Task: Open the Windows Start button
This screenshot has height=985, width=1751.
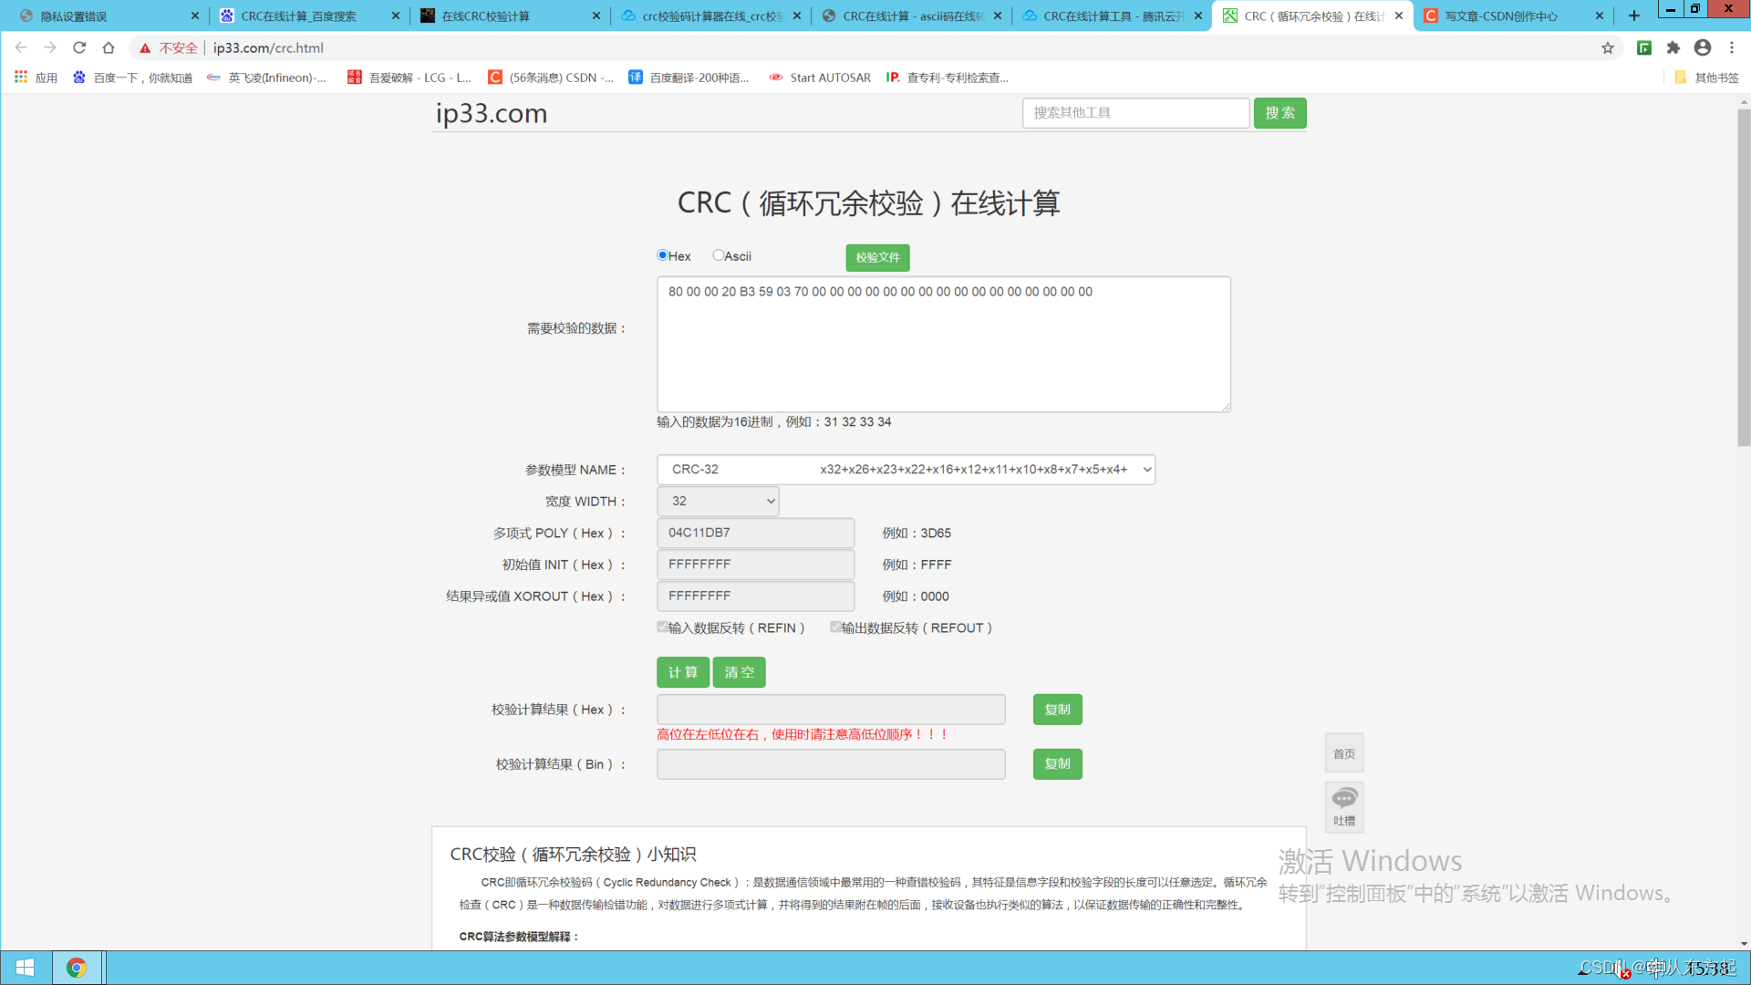Action: (25, 968)
